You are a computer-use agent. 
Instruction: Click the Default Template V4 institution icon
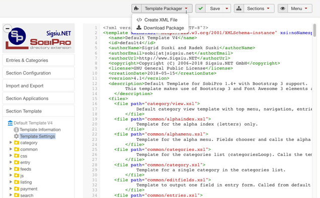(x=10, y=123)
